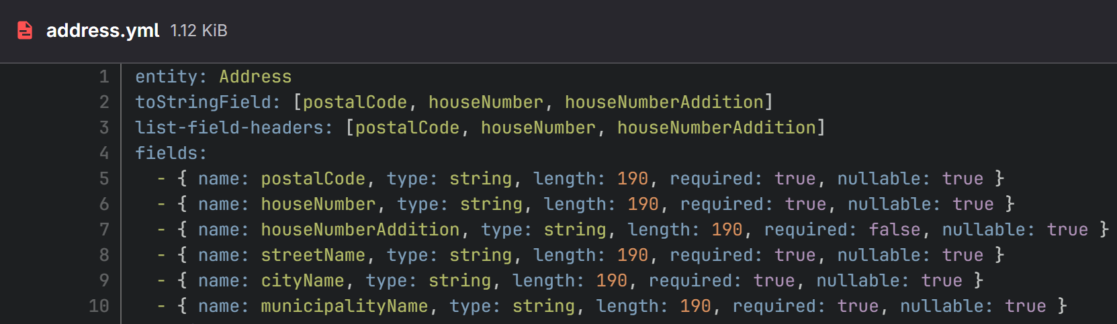1117x324 pixels.
Task: Click the toStringField key in the code
Action: pyautogui.click(x=203, y=102)
